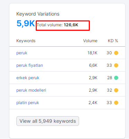Image resolution: width=129 pixels, height=139 pixels.
Task: Click the yellow KD dot for peruk modelleri
Action: coord(116,90)
